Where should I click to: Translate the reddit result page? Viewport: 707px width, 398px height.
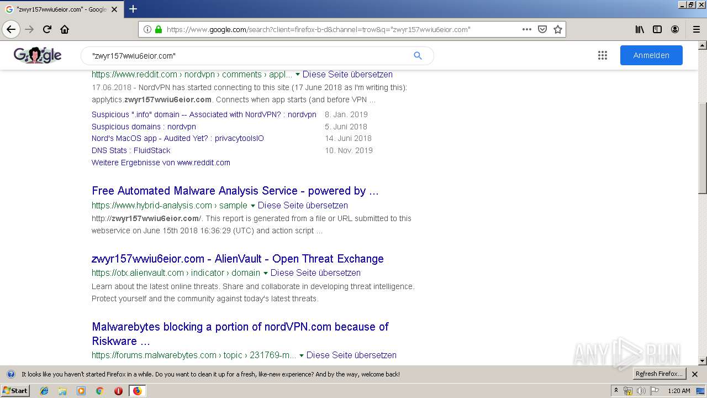347,74
